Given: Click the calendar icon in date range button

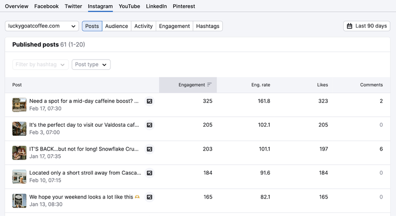Looking at the screenshot, I should tap(350, 26).
